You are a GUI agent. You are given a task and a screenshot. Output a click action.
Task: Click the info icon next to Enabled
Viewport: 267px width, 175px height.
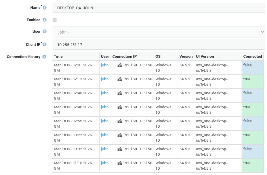tap(45, 20)
